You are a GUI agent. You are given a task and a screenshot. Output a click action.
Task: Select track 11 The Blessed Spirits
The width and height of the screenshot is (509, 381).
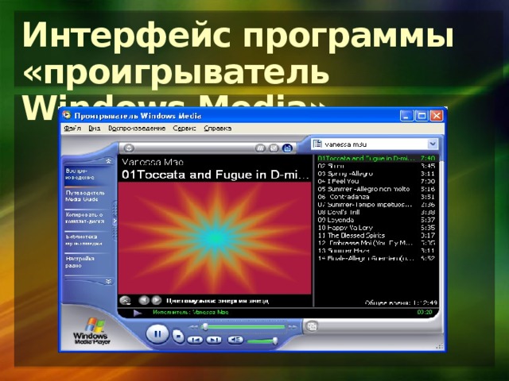tap(376, 236)
